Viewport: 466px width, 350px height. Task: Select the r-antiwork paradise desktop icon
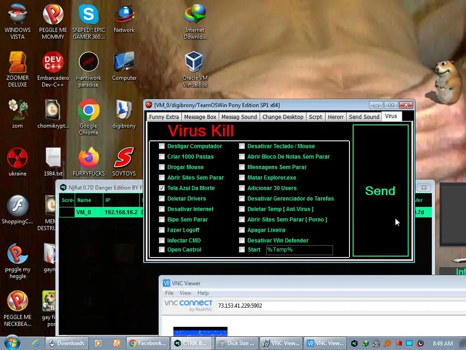[x=89, y=69]
